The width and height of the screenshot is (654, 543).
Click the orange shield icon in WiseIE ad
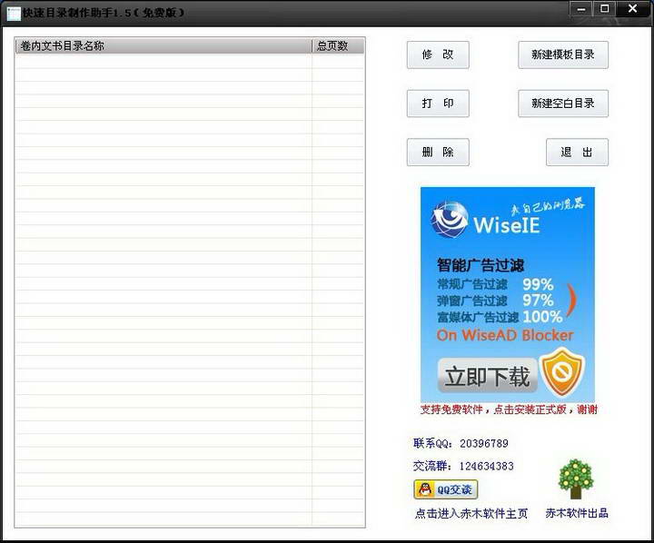(x=562, y=373)
